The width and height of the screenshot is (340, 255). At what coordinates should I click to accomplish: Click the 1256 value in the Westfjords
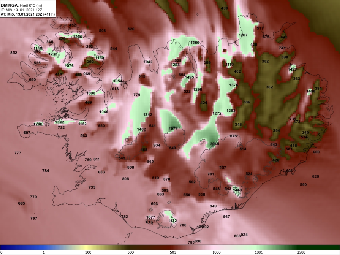point(78,37)
